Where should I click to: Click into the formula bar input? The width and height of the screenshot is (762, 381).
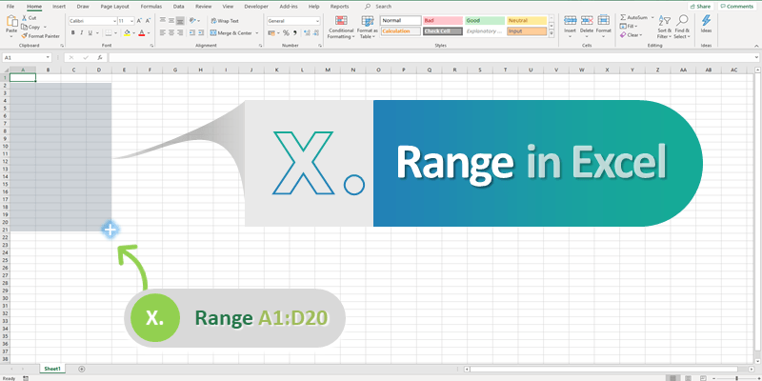[434, 57]
